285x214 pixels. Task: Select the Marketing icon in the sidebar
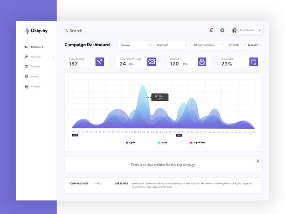point(27,57)
